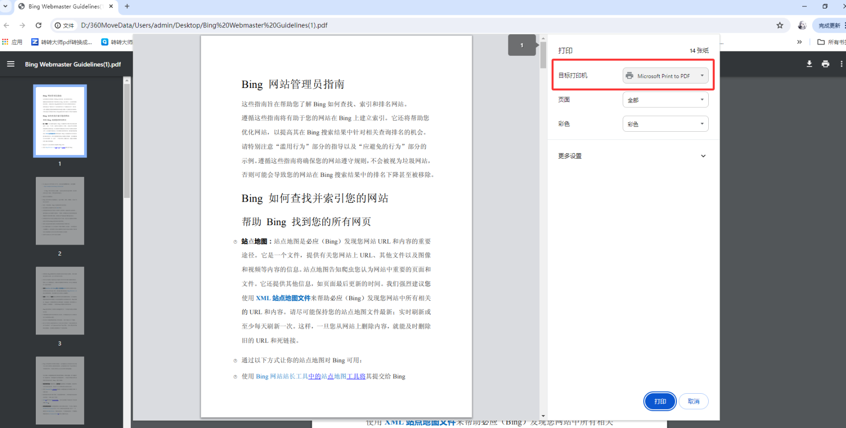
Task: Click the 帮助 Bing 找到您的所有网页 subheading
Action: pos(306,222)
